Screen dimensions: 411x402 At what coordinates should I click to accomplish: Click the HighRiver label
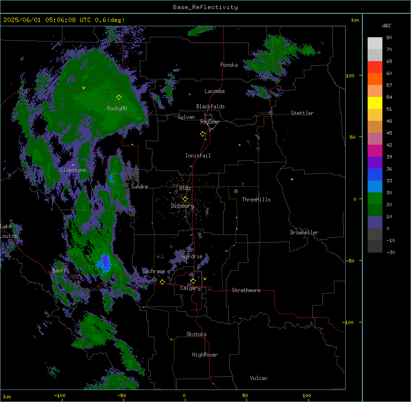[x=205, y=355]
